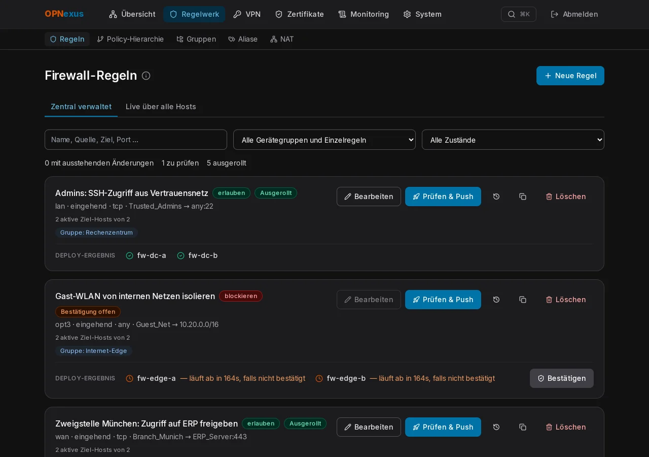Select the Regeln sub-navigation tab
Image resolution: width=649 pixels, height=457 pixels.
(x=67, y=39)
